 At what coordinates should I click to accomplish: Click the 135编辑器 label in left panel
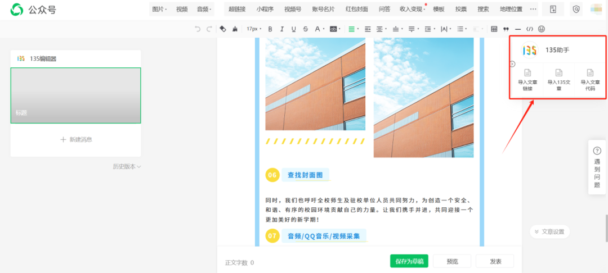pos(43,59)
